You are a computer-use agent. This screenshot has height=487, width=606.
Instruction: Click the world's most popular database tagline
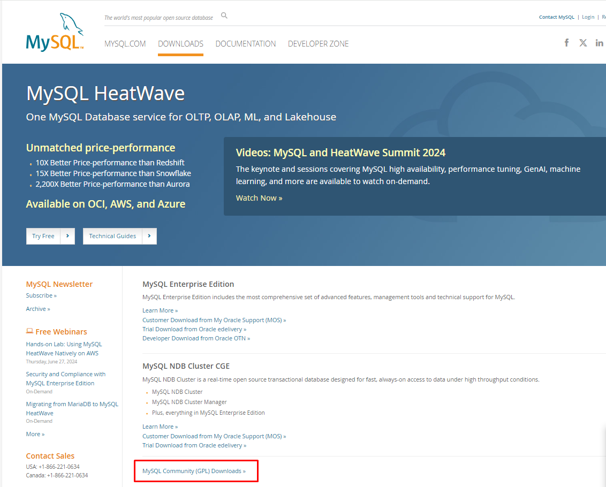pos(158,18)
